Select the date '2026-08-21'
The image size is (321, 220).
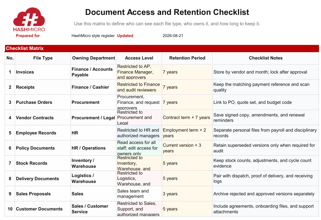(x=173, y=36)
